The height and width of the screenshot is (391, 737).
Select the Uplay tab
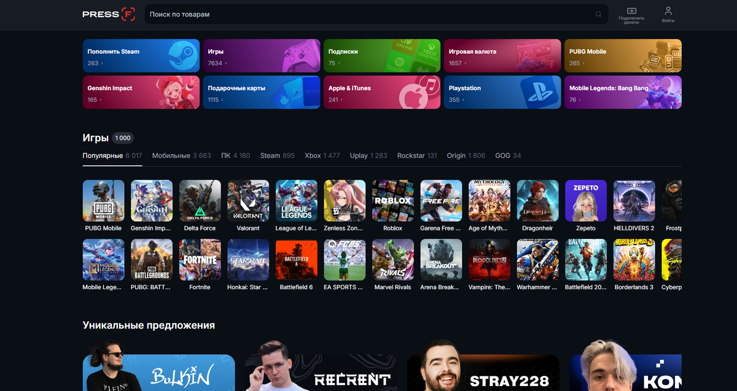(x=368, y=156)
